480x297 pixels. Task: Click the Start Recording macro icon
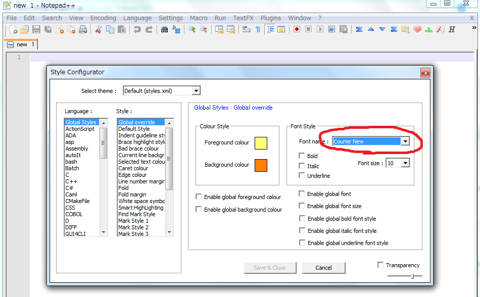coord(296,29)
